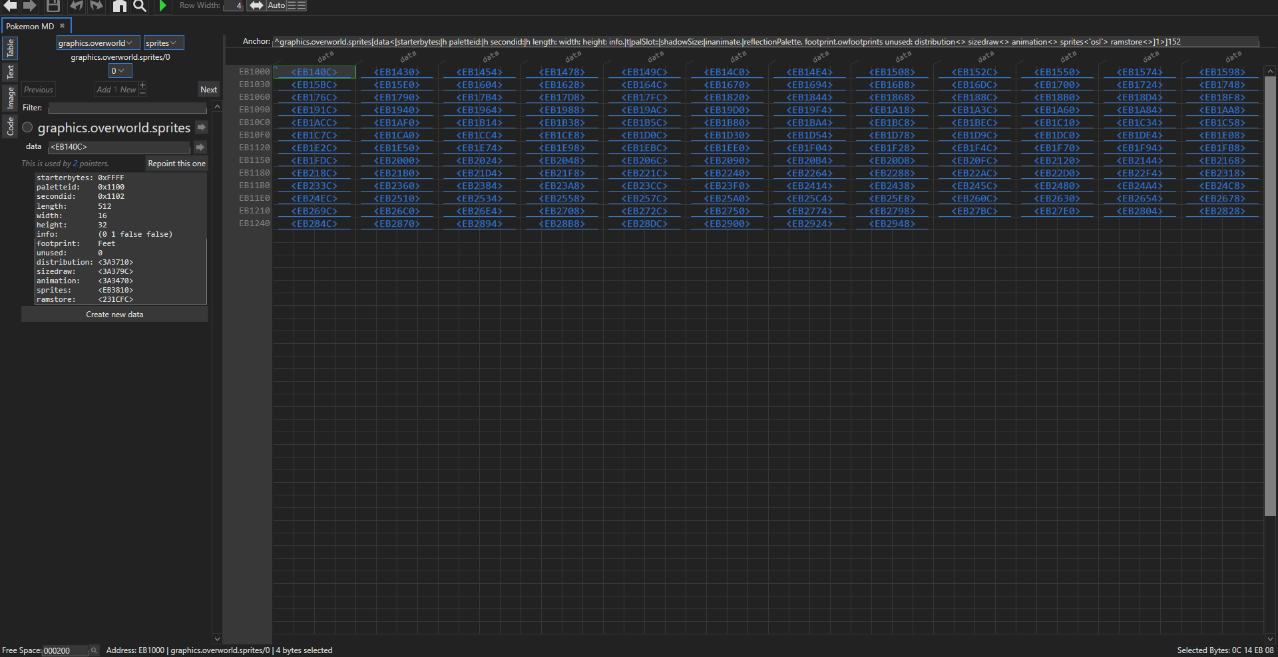Toggle Auto row width
The height and width of the screenshot is (657, 1278).
click(x=276, y=5)
